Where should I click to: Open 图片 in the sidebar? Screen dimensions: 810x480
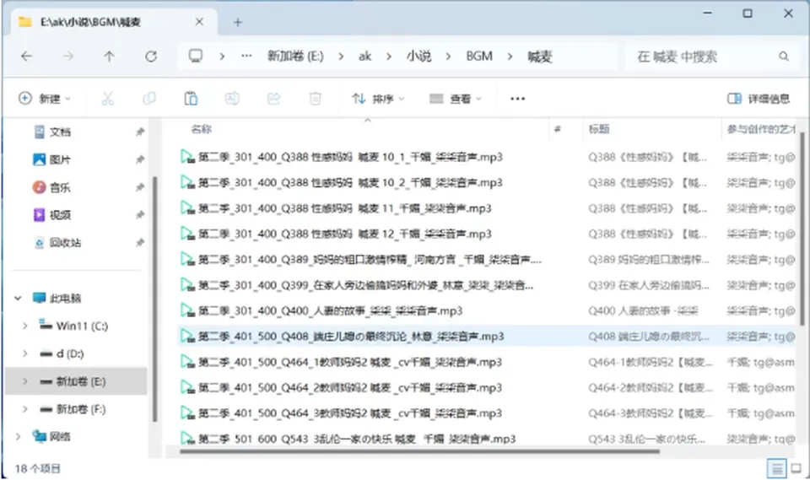pyautogui.click(x=60, y=159)
